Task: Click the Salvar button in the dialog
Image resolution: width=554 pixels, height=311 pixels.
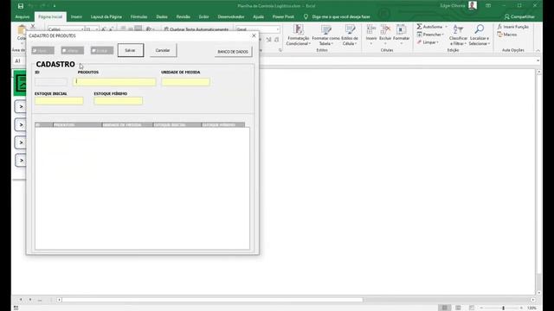Action: pos(131,50)
